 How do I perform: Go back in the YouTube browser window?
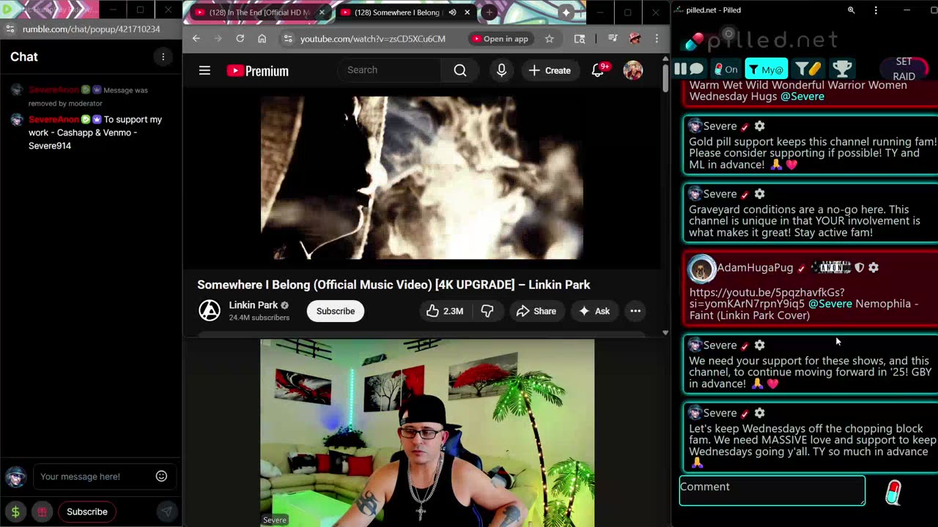coord(196,39)
